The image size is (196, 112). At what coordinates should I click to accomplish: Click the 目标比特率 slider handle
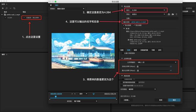138,66
